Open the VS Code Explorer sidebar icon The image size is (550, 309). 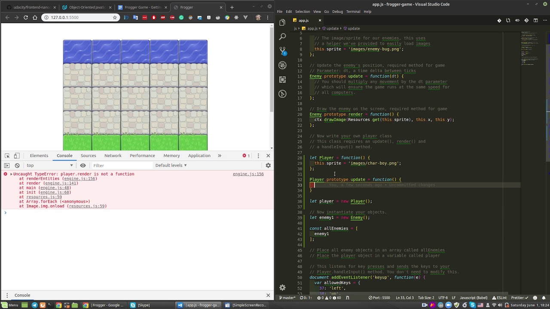pos(282,22)
